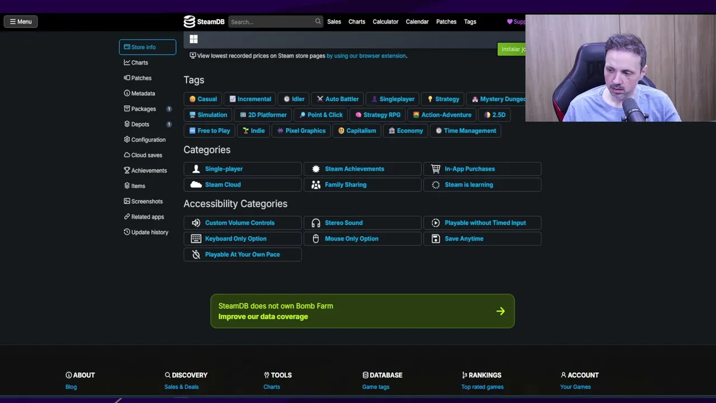Screen dimensions: 716x403
Task: Click the Indie tag sprout icon
Action: pos(246,130)
